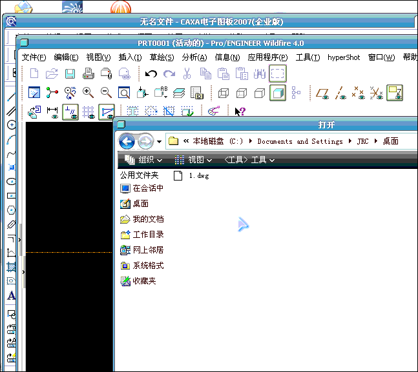Toggle datum points display

(x=358, y=93)
